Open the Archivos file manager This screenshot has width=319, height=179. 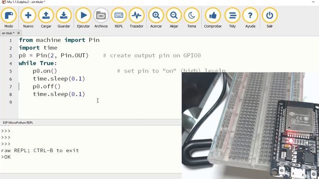[x=101, y=18]
